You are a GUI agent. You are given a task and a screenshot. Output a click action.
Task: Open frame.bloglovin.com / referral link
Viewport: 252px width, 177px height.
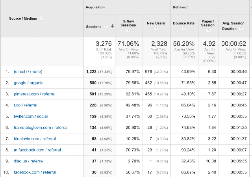coord(41,128)
